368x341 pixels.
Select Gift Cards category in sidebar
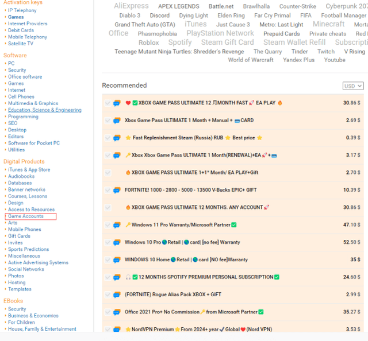[19, 236]
